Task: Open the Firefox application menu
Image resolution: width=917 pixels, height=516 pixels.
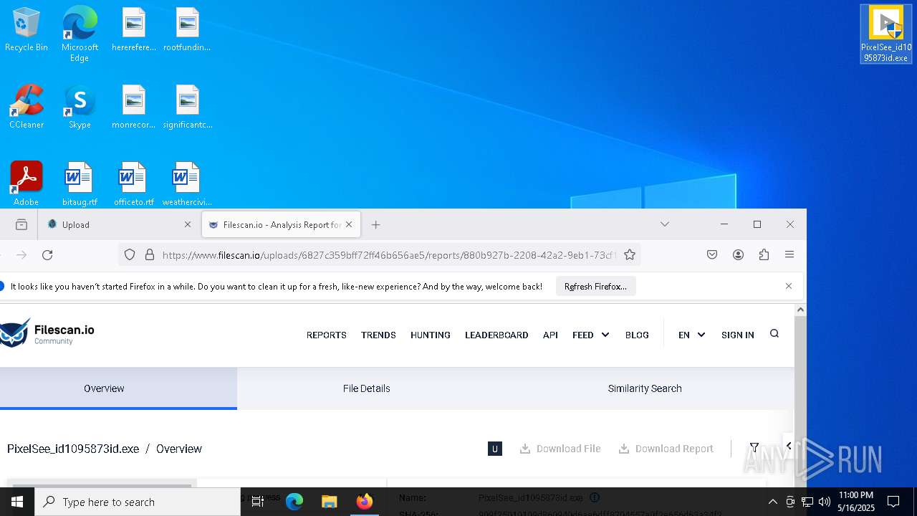Action: tap(789, 254)
